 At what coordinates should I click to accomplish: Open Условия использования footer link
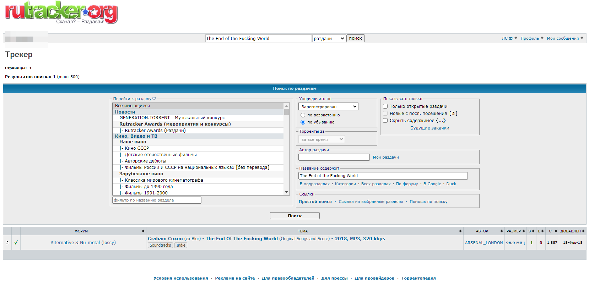[180, 278]
